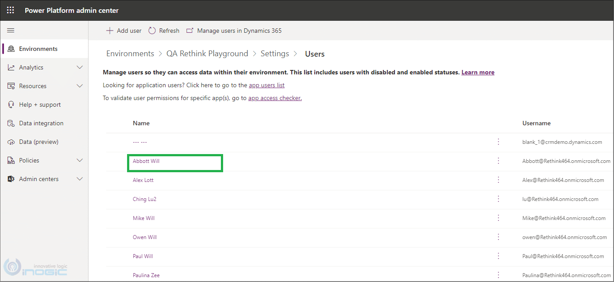Open more options for Ching Lu2
Viewport: 614px width, 282px height.
(x=498, y=199)
